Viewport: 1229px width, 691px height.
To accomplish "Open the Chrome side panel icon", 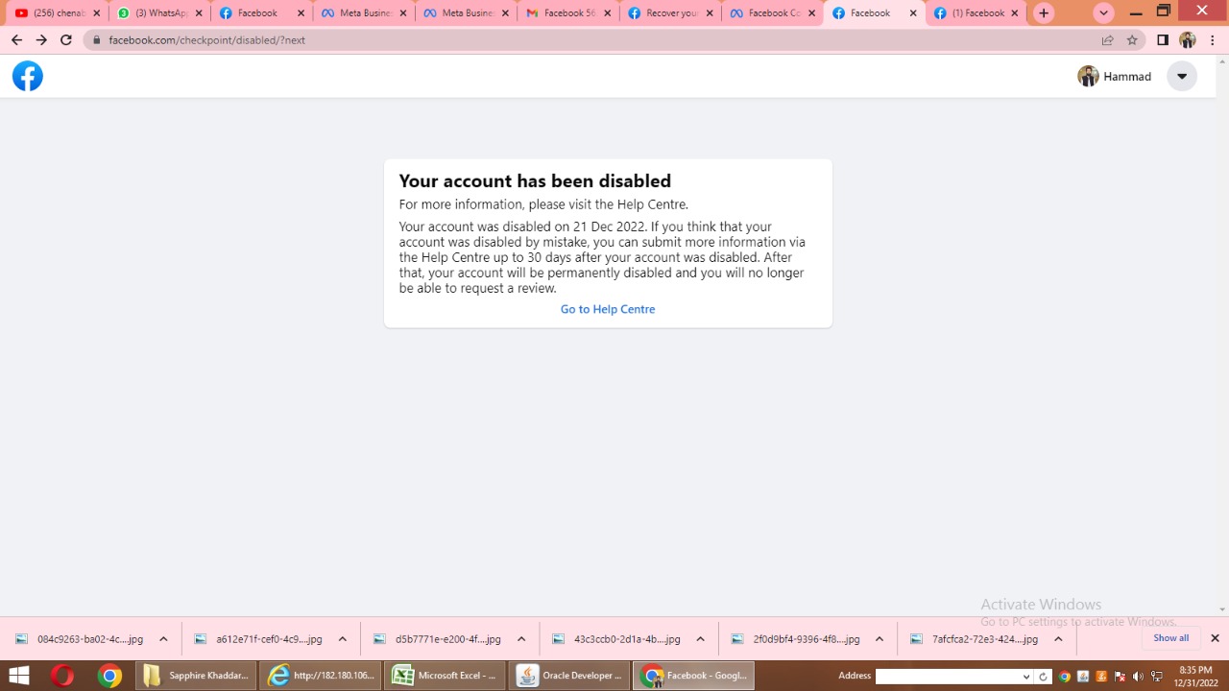I will [1162, 40].
